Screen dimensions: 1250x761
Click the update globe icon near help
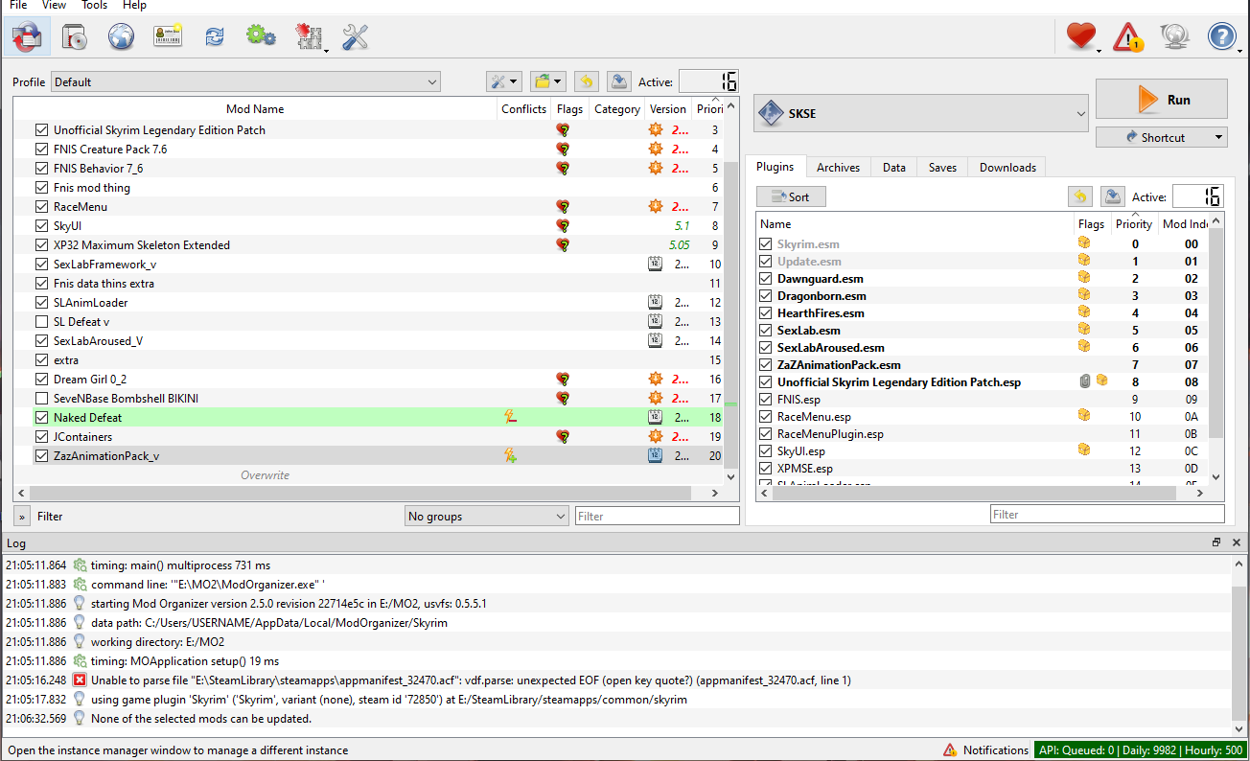pos(1174,37)
